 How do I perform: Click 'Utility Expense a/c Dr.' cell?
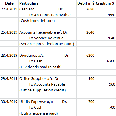[x=48, y=102]
